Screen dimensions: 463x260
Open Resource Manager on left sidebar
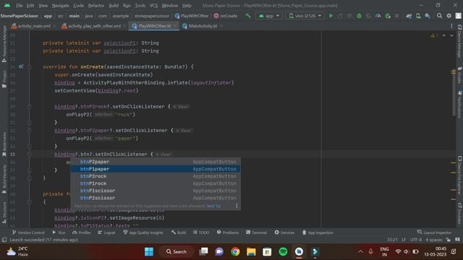pos(4,43)
